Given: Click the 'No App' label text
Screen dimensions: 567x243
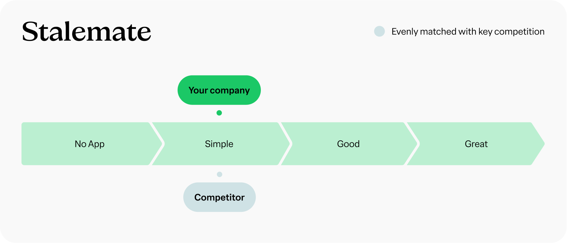Looking at the screenshot, I should [90, 144].
